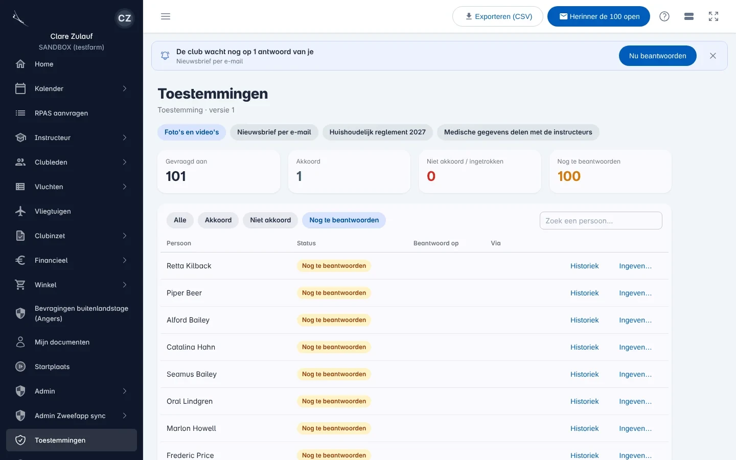Image resolution: width=736 pixels, height=460 pixels.
Task: Click the bell icon in the banner
Action: tap(165, 56)
